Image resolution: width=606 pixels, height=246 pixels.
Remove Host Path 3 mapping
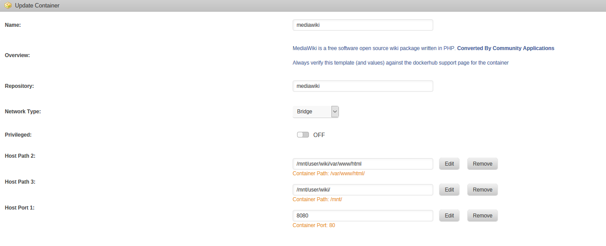(x=483, y=190)
